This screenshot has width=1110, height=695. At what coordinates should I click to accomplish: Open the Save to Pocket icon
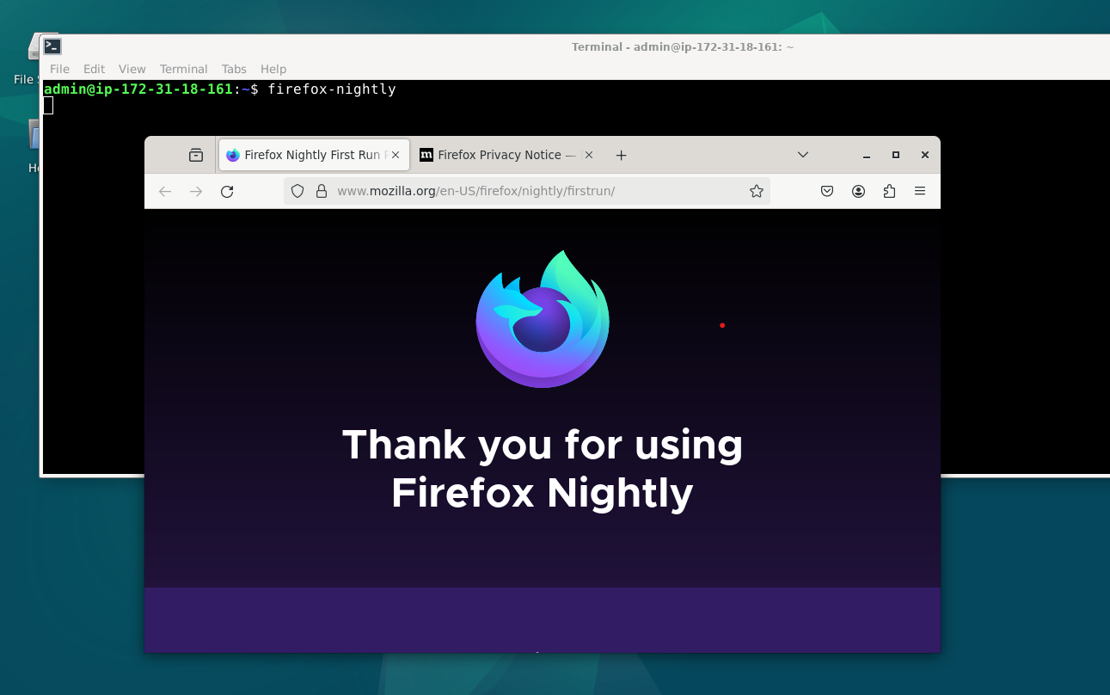[827, 191]
